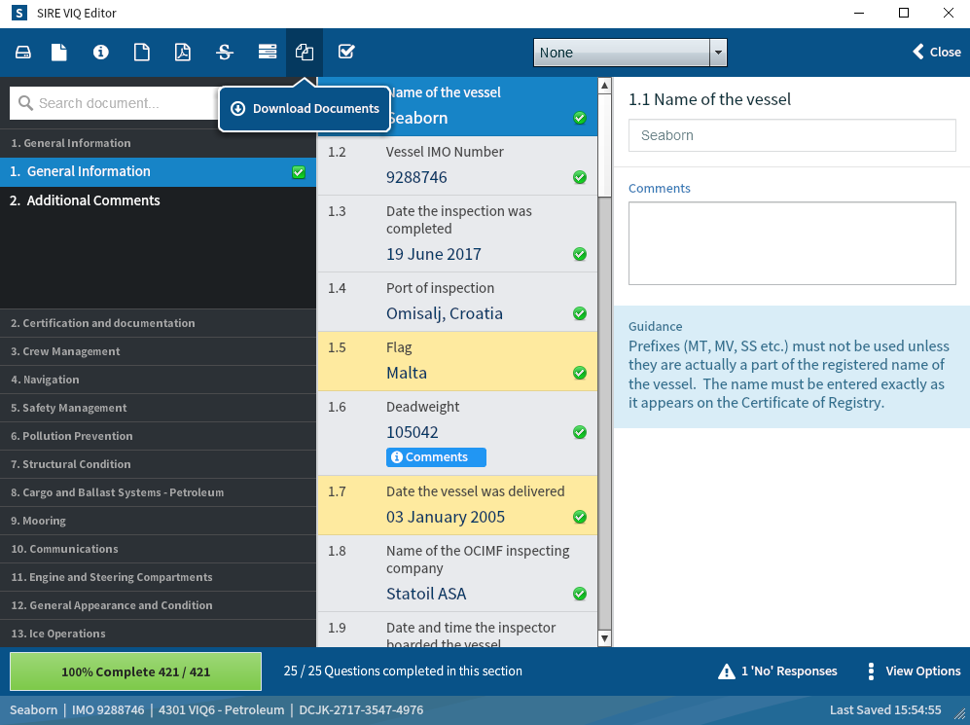The width and height of the screenshot is (970, 725).
Task: Click the hard drive save icon
Action: click(23, 53)
